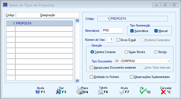Screen dimensions: 181x99
Task: Click the double-right arrow scroll button
Action: click(77, 81)
